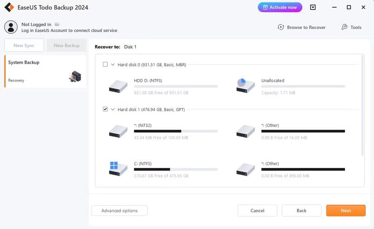The width and height of the screenshot is (374, 229).
Task: Click the Advanced options button
Action: click(120, 210)
